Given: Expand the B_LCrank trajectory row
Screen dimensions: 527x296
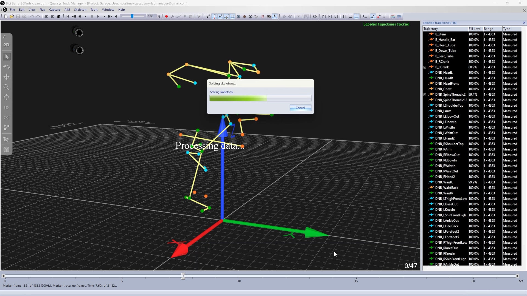Looking at the screenshot, I should 425,67.
